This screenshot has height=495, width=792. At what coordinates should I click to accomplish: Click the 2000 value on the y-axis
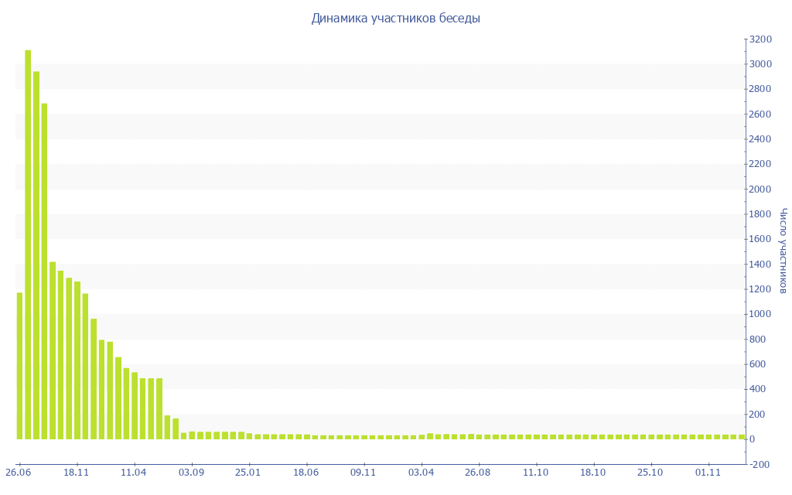coord(760,189)
